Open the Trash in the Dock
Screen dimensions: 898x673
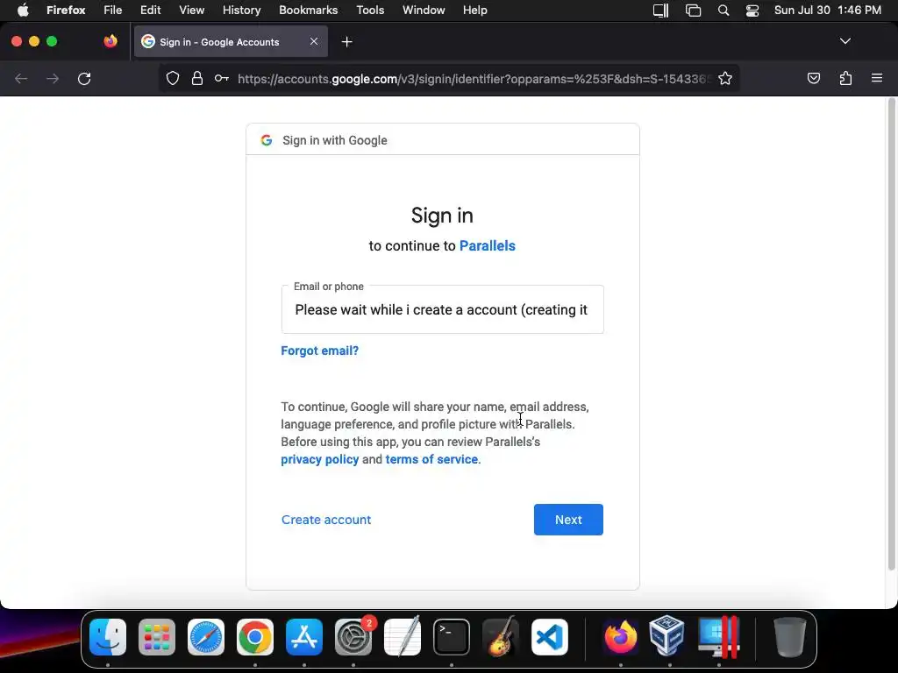[790, 637]
